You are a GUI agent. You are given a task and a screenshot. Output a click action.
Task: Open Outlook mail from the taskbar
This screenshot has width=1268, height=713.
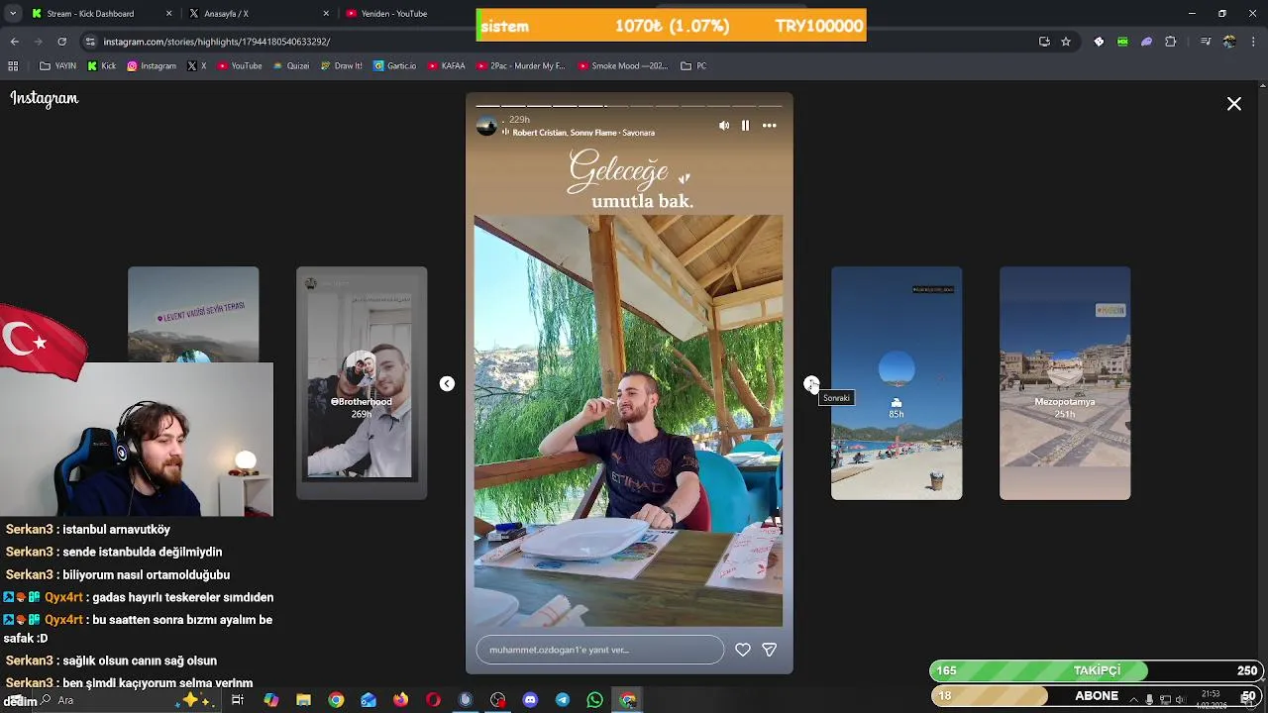369,700
